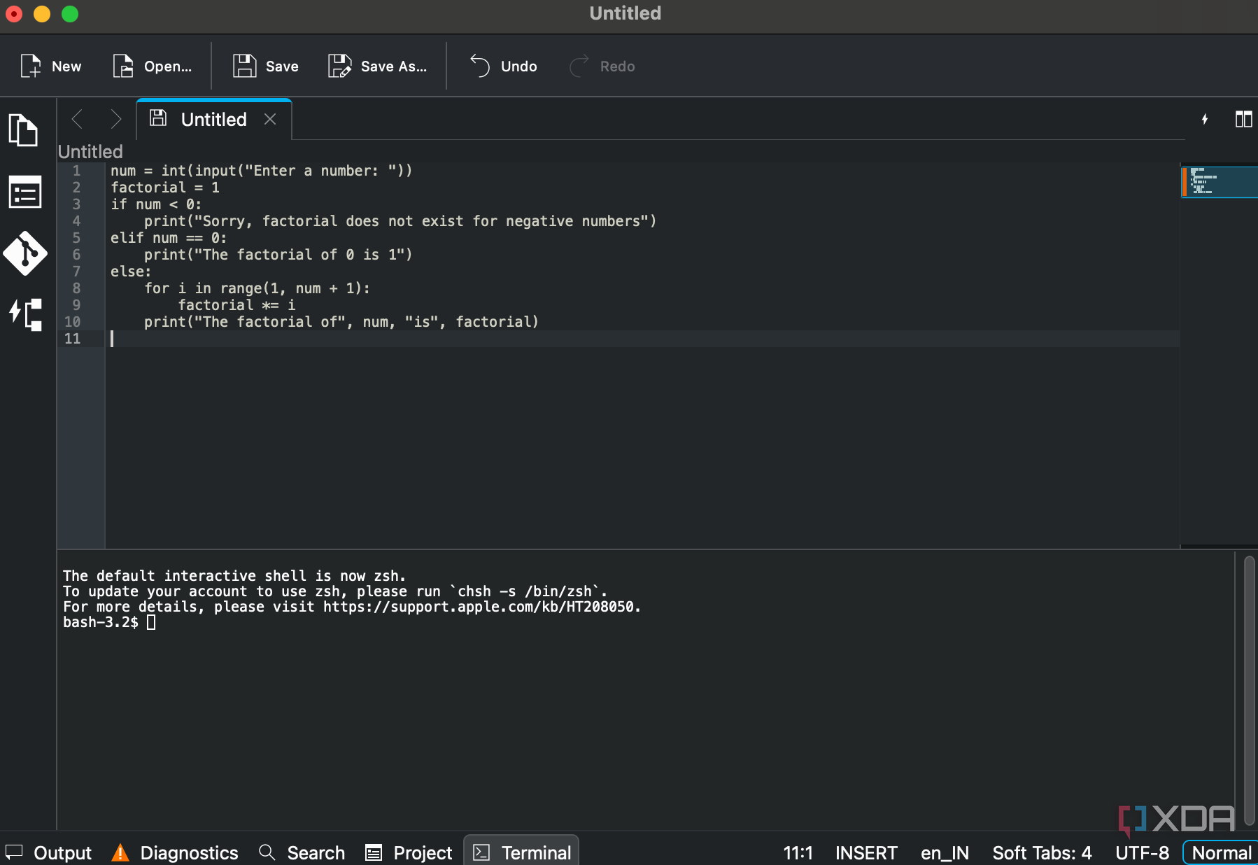1258x865 pixels.
Task: Click the terminal vertical scrollbar
Action: [x=1250, y=689]
